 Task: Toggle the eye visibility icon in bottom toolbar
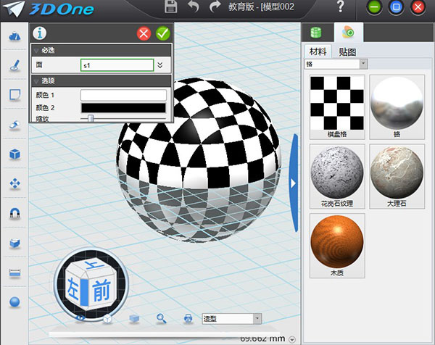tap(80, 318)
